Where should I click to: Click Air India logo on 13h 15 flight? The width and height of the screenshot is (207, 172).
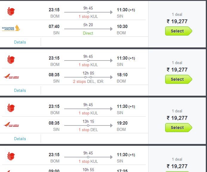point(11,125)
